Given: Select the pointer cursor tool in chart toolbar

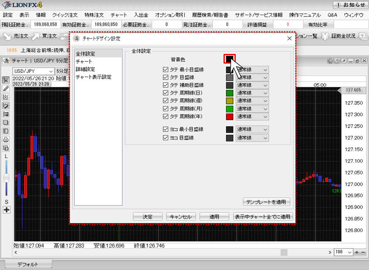Looking at the screenshot, I should [6, 80].
